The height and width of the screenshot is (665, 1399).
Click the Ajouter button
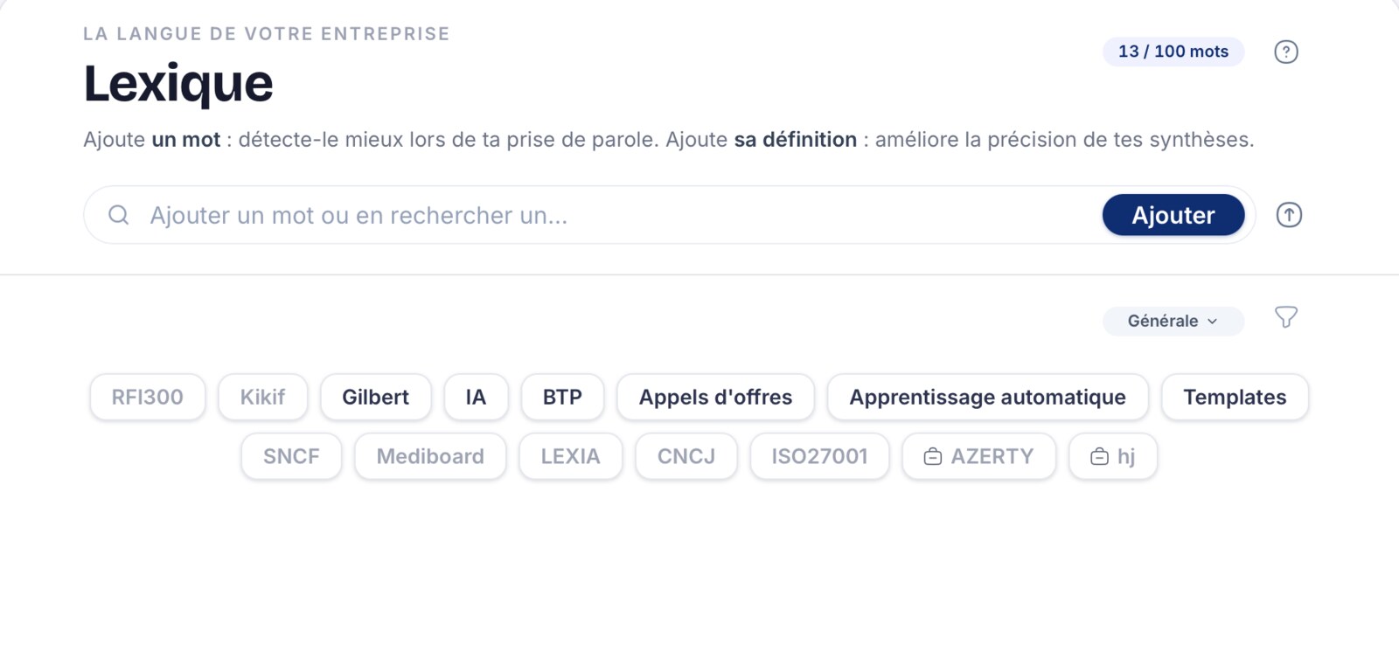point(1173,215)
